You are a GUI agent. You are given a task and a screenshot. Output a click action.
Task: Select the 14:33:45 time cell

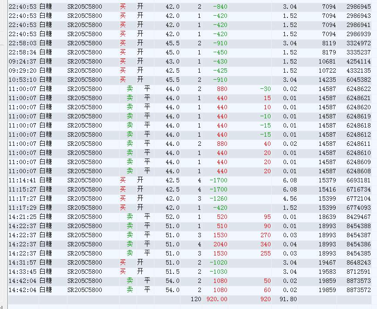[23, 272]
